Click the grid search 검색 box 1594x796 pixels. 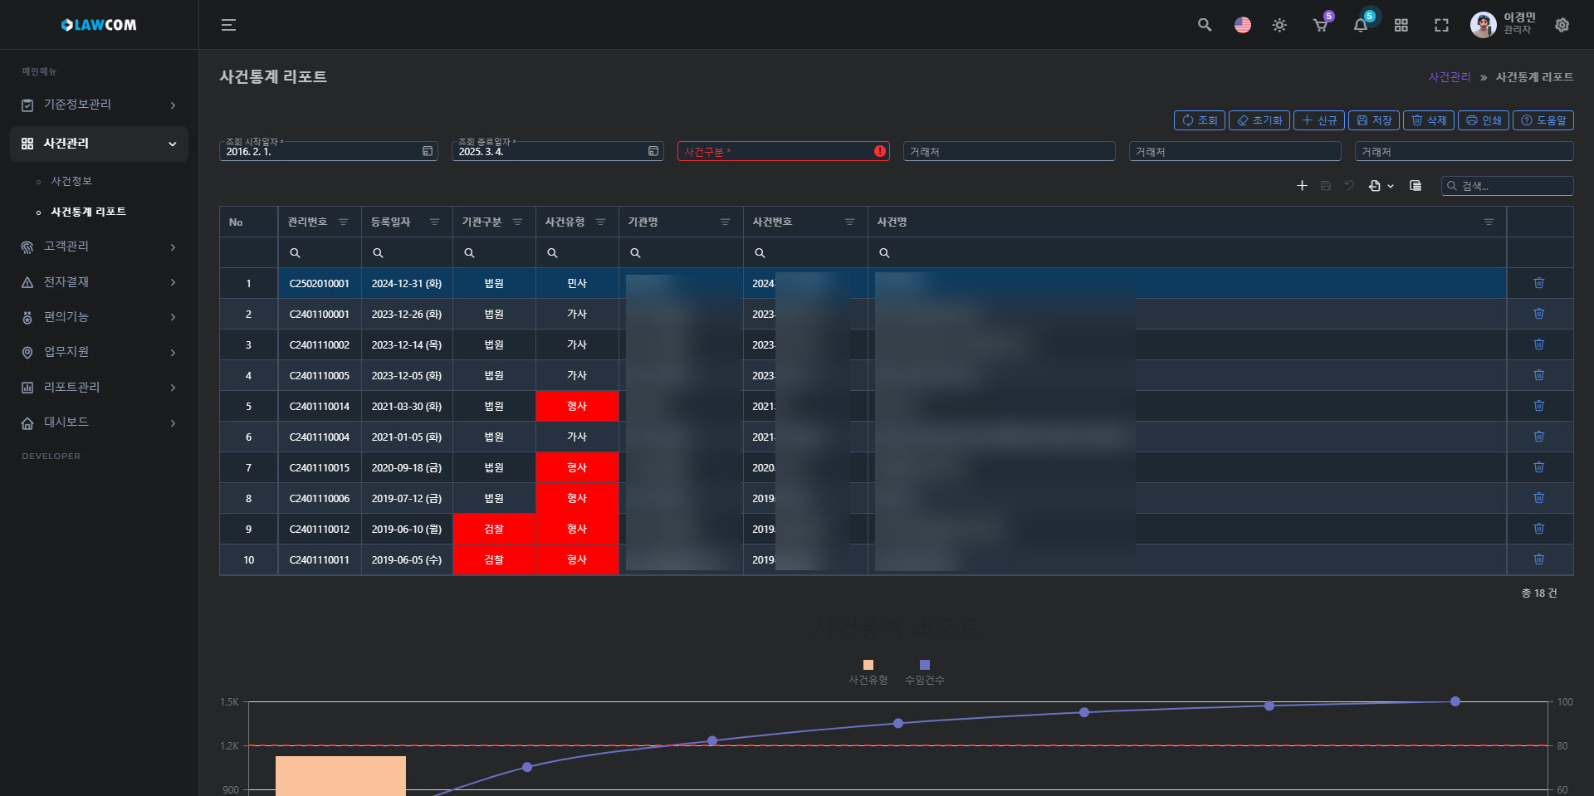click(x=1508, y=186)
